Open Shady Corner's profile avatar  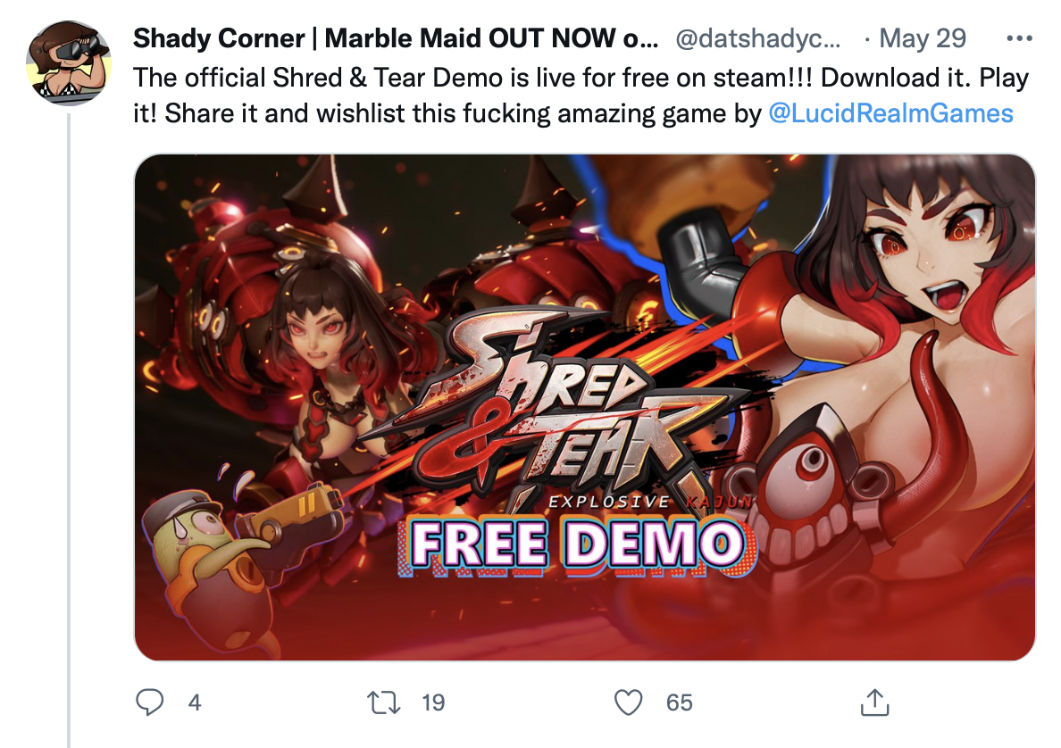click(69, 62)
